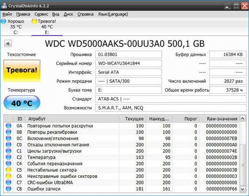This screenshot has width=249, height=196.
Task: Click yellow status icon for attribute C6
Action: pyautogui.click(x=8, y=176)
